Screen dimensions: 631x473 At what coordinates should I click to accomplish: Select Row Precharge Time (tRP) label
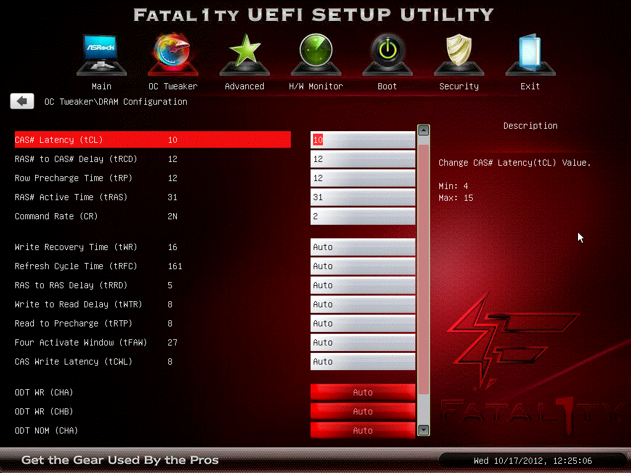(x=74, y=178)
